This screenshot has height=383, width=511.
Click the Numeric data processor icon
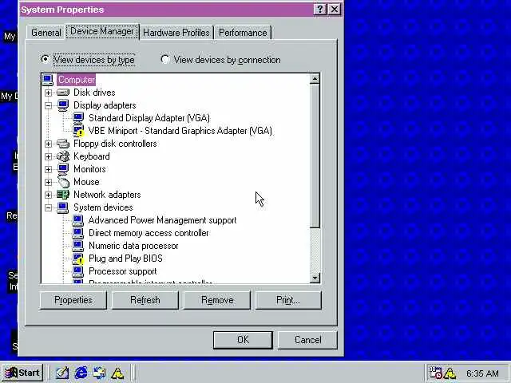(78, 246)
